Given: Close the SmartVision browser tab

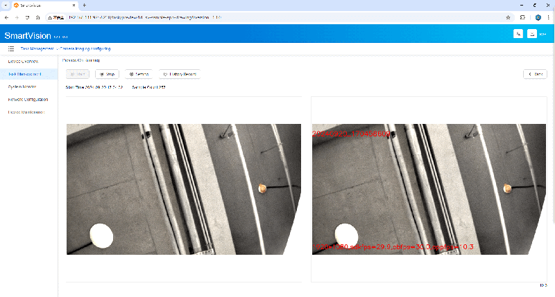Looking at the screenshot, I should [x=74, y=6].
